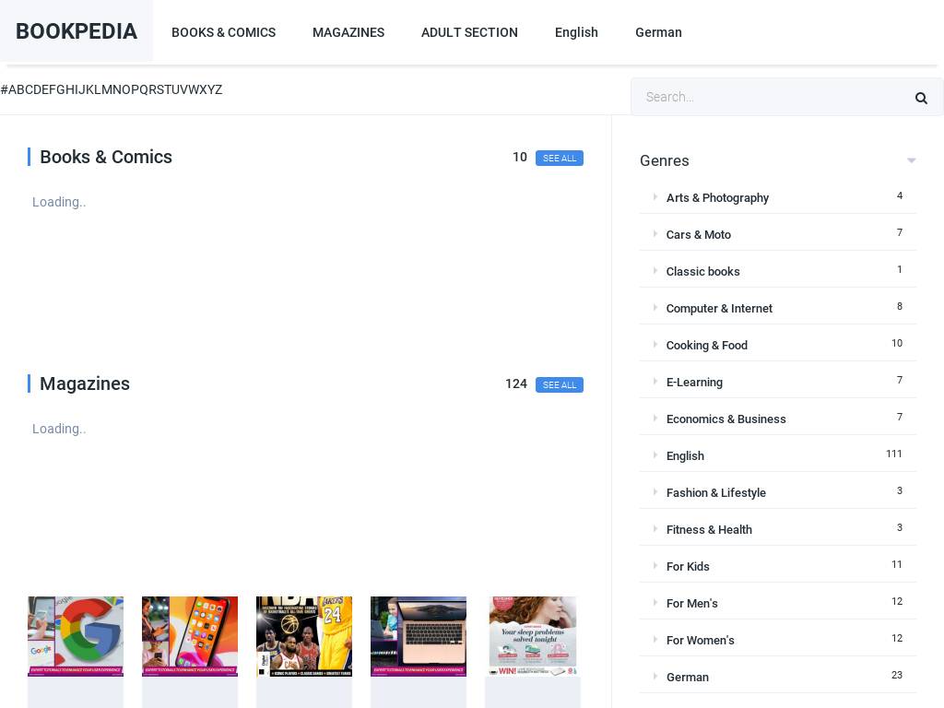The width and height of the screenshot is (944, 708).
Task: Collapse the Genres panel arrow
Action: (911, 160)
